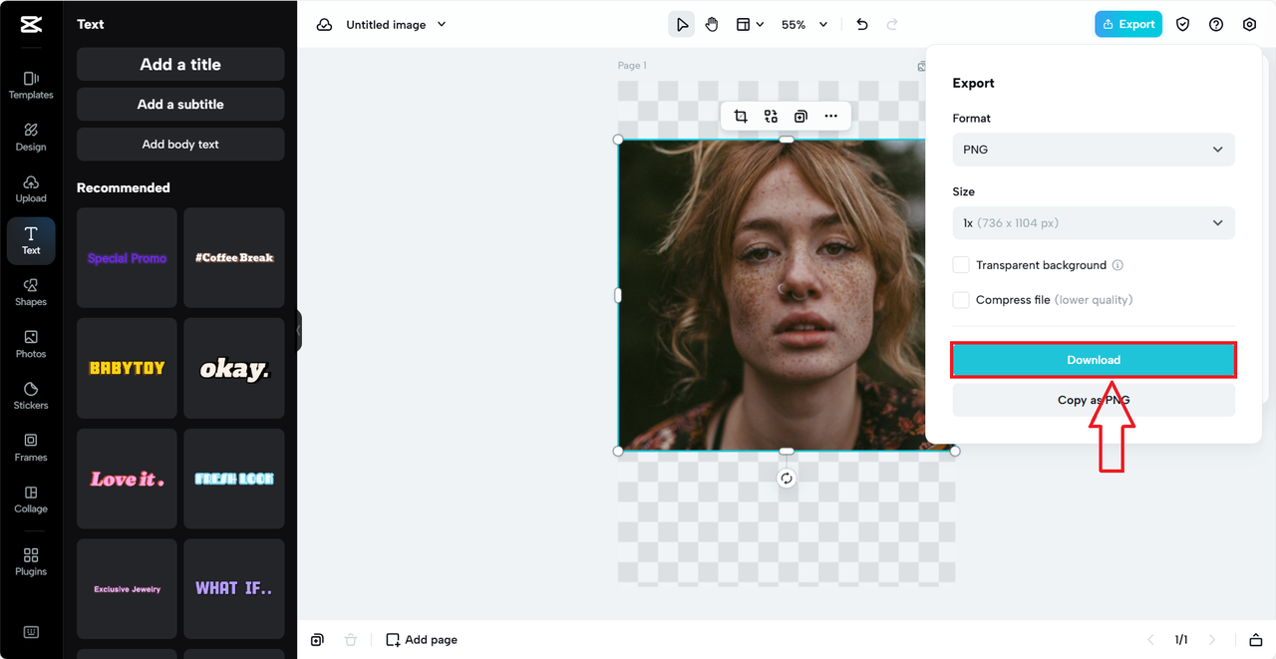The height and width of the screenshot is (659, 1276).
Task: Open the 55% zoom level dropdown
Action: (804, 25)
